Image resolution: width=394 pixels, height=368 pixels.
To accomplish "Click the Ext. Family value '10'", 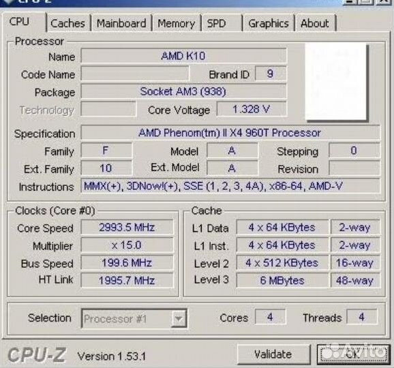I will point(106,168).
